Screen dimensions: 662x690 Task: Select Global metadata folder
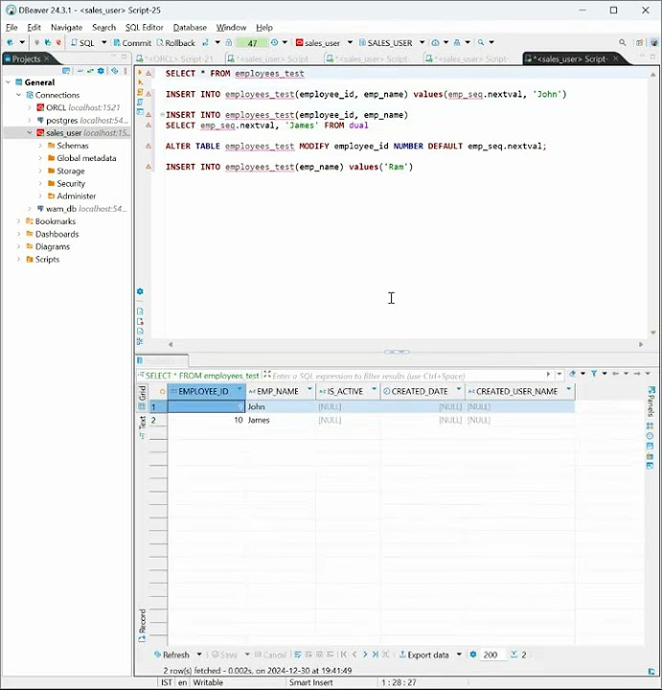[86, 158]
